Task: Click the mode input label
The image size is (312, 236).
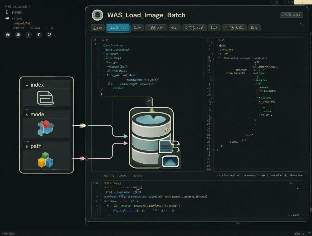Action: (37, 115)
